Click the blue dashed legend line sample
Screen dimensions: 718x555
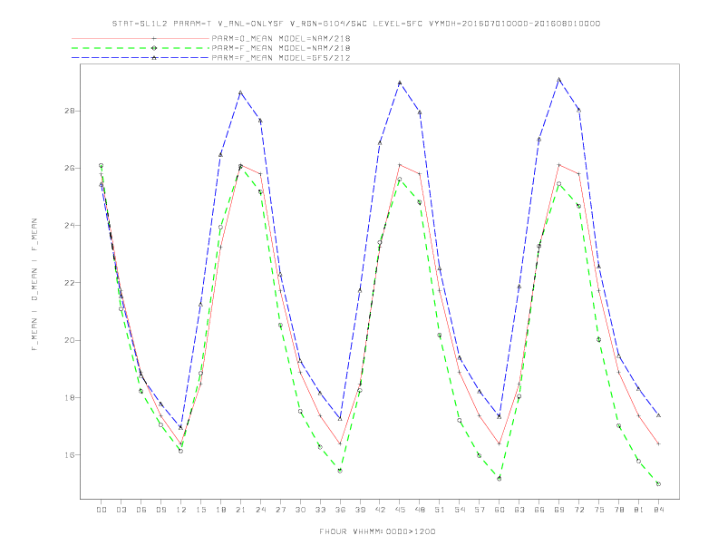141,58
